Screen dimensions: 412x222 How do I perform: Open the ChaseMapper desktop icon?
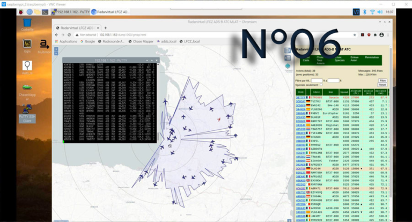pos(27,92)
